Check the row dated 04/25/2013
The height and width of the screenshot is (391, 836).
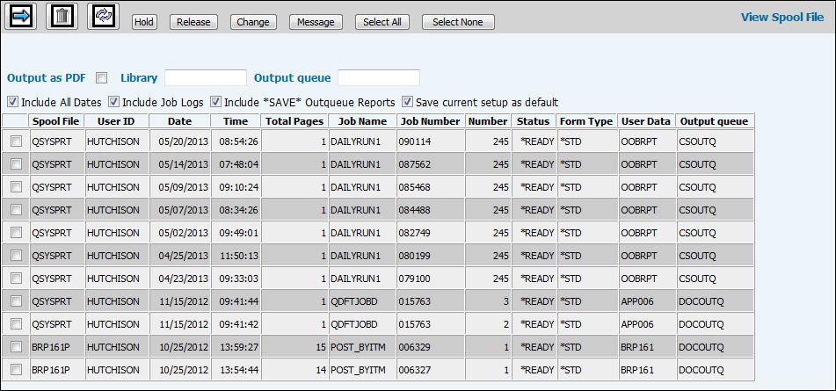17,255
